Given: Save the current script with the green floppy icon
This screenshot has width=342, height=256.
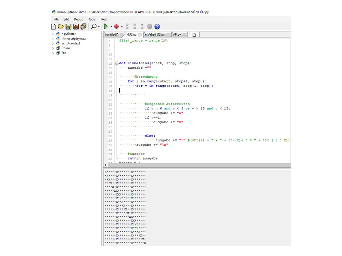Looking at the screenshot, I should click(x=68, y=27).
